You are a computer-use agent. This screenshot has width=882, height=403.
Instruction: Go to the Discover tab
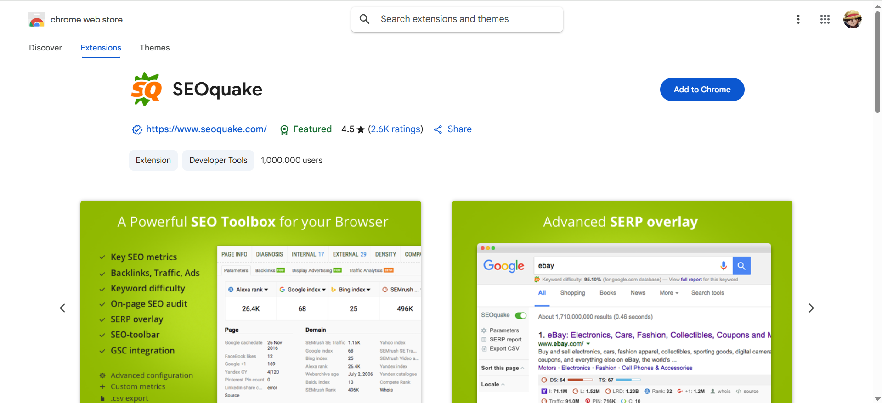point(45,48)
